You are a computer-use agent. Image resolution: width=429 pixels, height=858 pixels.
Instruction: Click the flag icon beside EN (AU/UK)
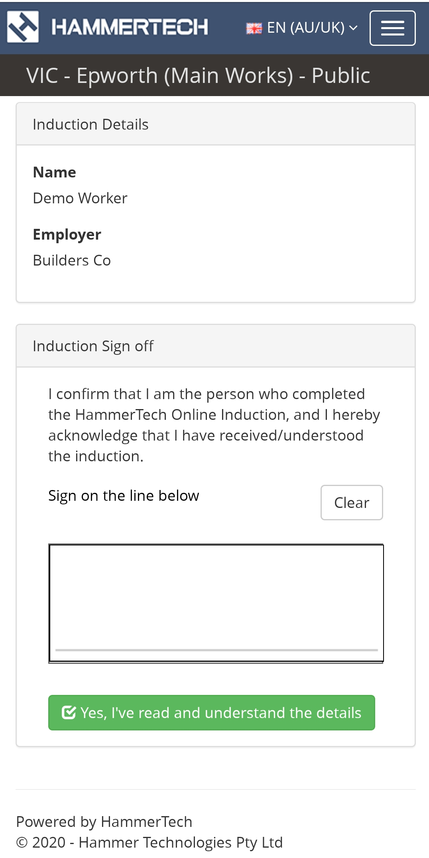point(254,28)
